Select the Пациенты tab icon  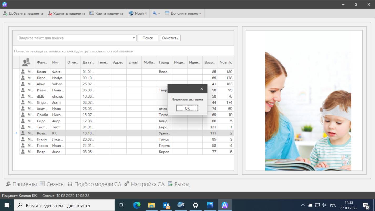tap(8, 184)
